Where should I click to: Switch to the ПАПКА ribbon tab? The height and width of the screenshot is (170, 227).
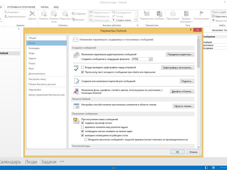pos(45,7)
